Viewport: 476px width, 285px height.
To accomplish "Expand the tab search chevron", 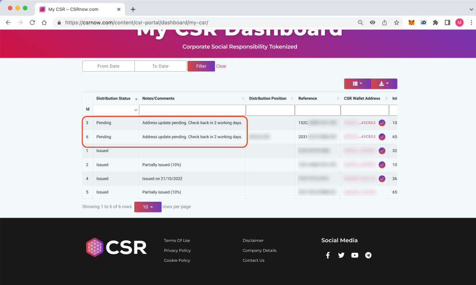I will [x=471, y=9].
